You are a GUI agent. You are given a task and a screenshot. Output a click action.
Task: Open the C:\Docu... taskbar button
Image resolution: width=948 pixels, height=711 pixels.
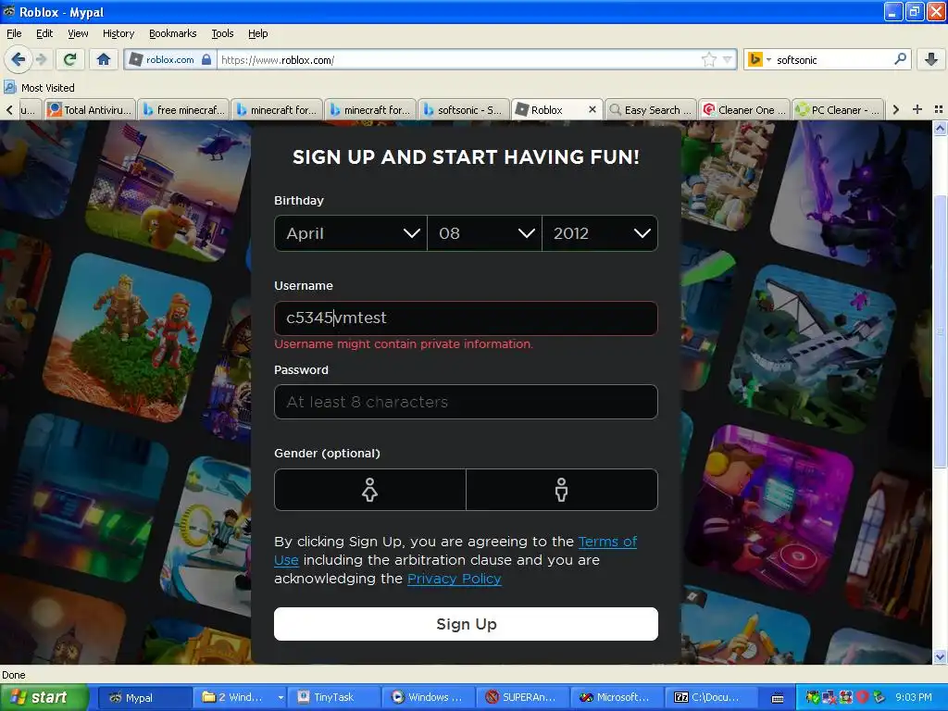(712, 697)
